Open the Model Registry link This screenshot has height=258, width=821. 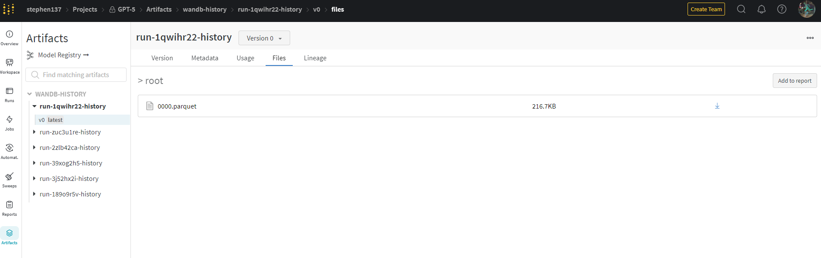(x=64, y=55)
